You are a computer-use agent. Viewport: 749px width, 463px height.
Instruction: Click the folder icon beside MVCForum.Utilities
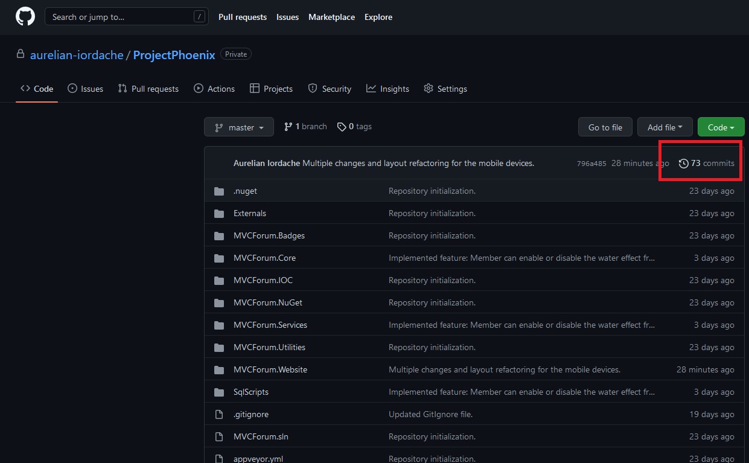coord(219,348)
